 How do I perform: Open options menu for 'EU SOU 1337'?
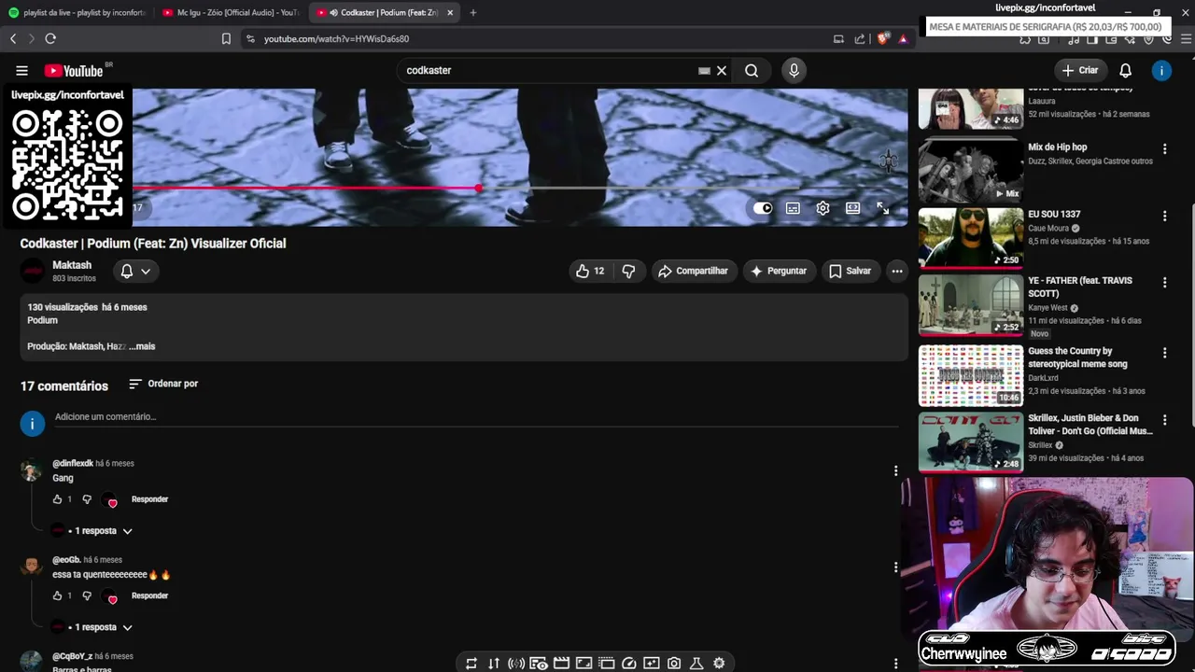click(x=1164, y=216)
